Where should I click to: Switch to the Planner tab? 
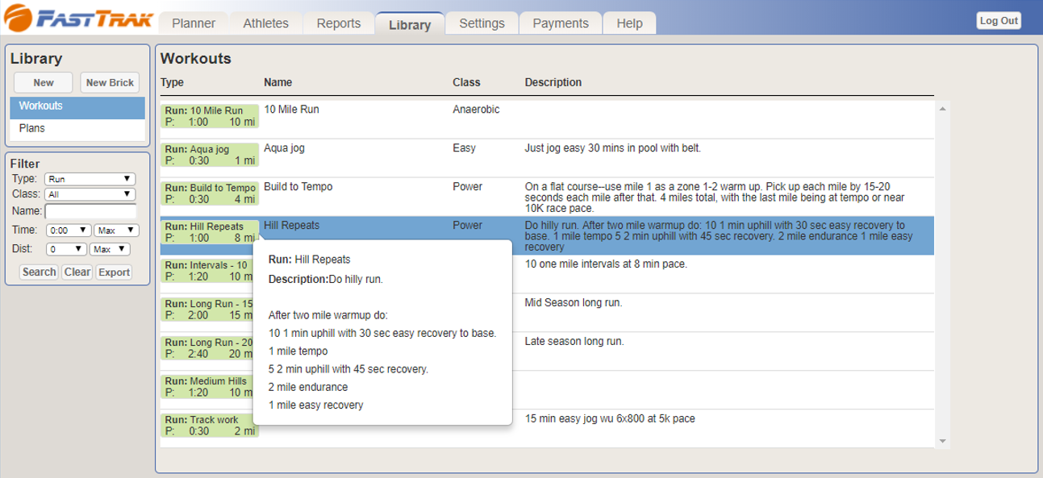pos(194,23)
